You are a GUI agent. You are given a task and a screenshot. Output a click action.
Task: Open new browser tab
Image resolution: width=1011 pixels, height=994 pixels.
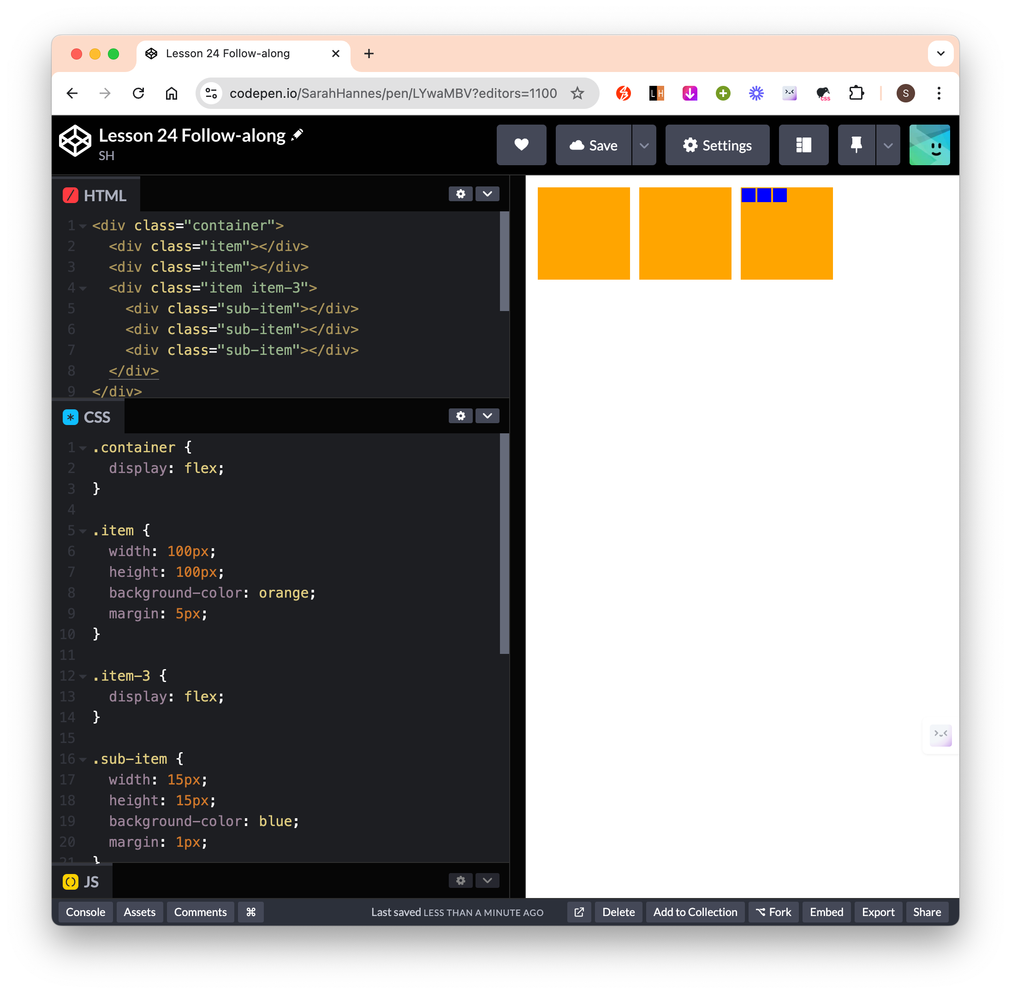coord(369,53)
